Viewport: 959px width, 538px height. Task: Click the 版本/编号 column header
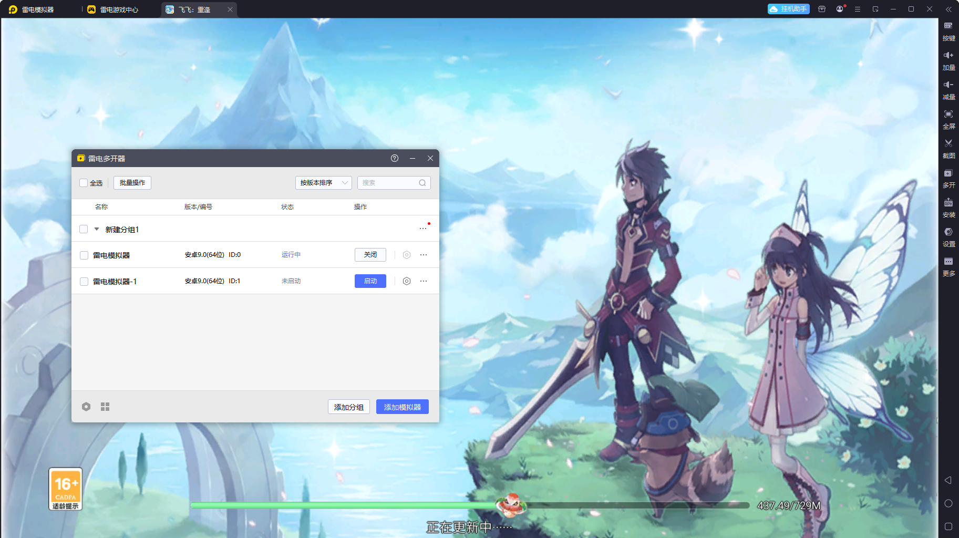(x=199, y=207)
